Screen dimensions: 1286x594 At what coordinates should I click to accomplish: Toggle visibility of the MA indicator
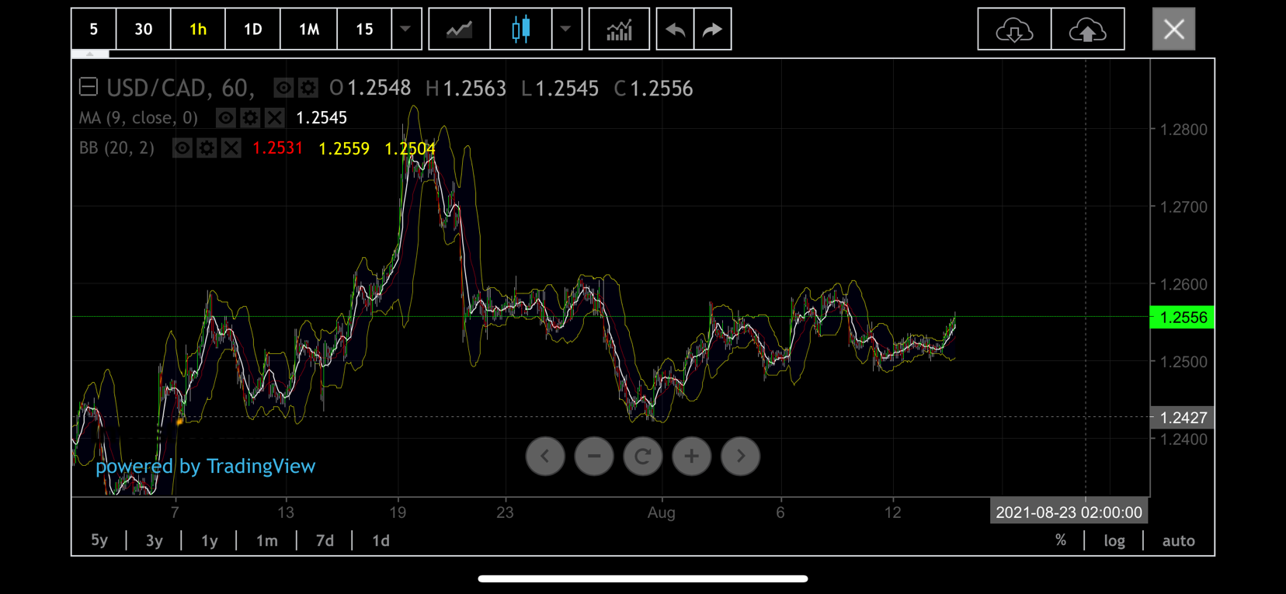pos(225,118)
